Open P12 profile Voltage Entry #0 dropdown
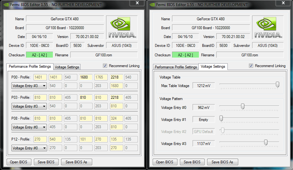 tap(29, 148)
